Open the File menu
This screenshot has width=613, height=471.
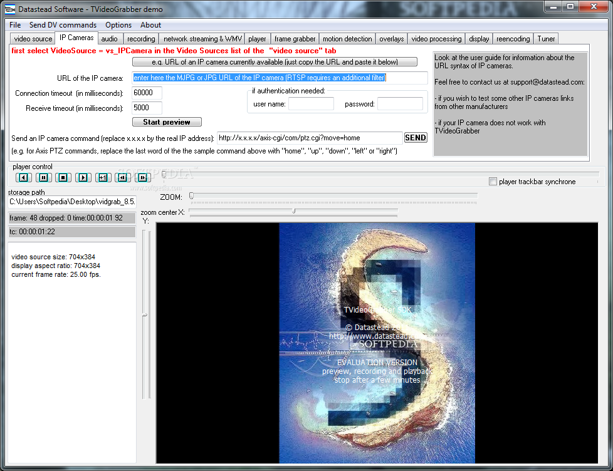(x=15, y=25)
